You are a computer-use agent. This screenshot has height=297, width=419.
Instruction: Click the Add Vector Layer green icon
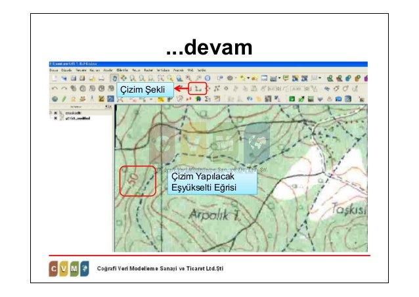[x=330, y=78]
